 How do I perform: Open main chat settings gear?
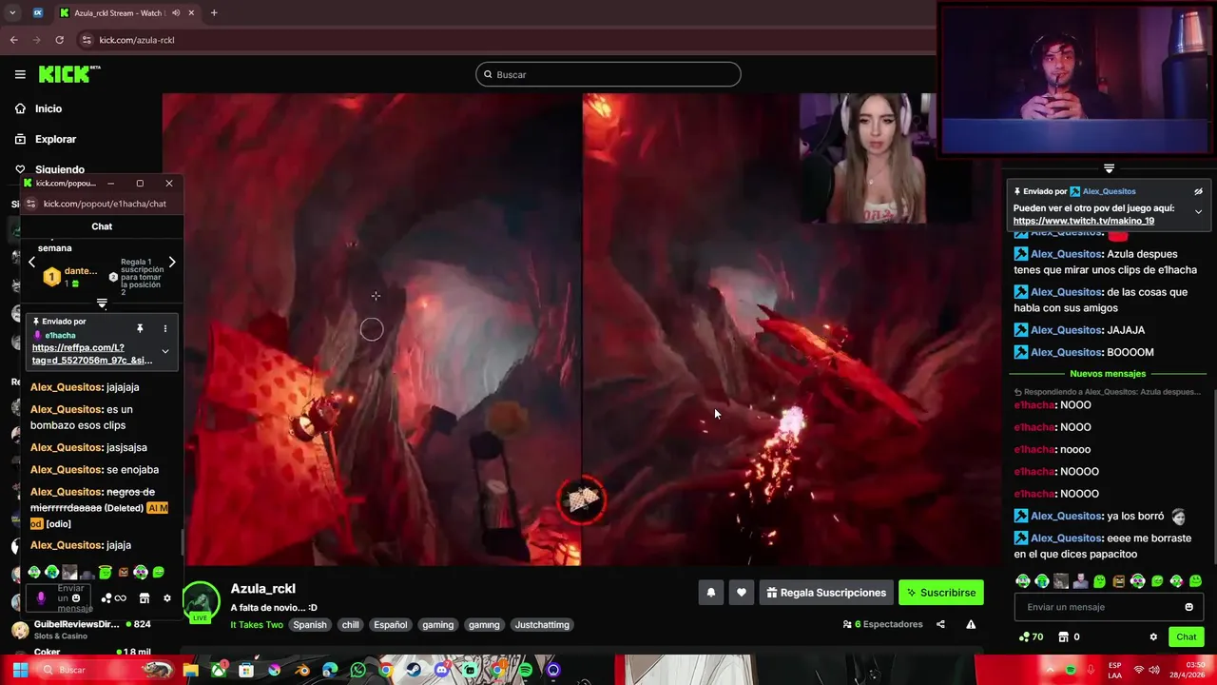point(1153,636)
